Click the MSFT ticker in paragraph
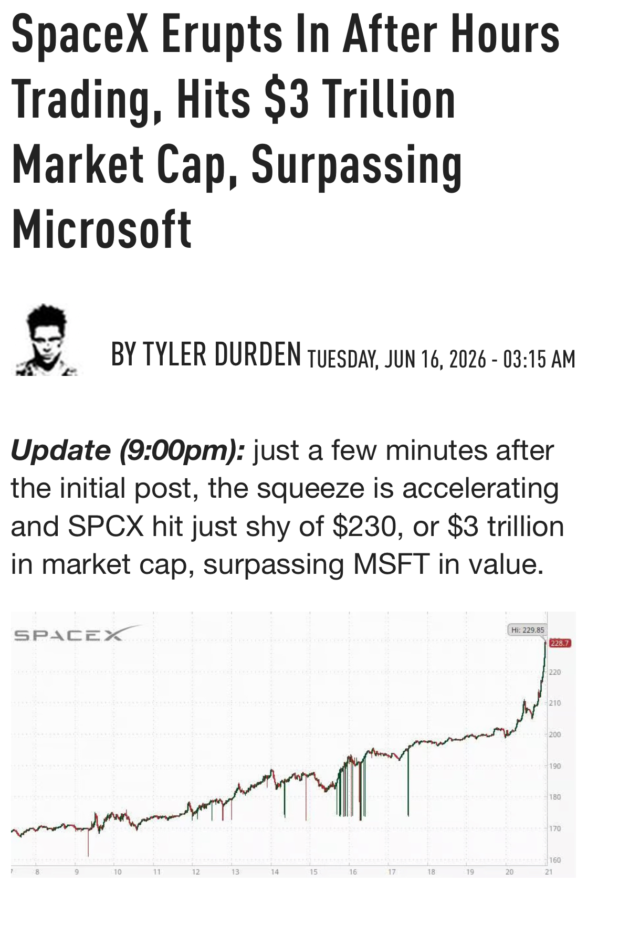Image resolution: width=619 pixels, height=945 pixels. pos(392,564)
